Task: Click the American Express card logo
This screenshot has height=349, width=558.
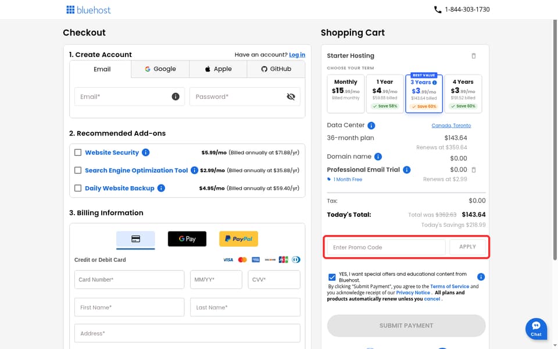Action: coord(256,260)
